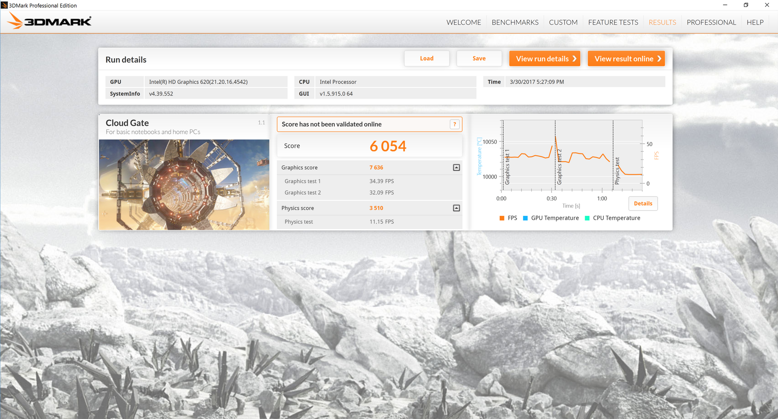Click SystemInfo version v4.39.552
The width and height of the screenshot is (778, 419).
pyautogui.click(x=161, y=94)
